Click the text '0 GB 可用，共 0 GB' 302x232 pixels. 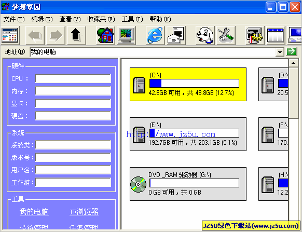pos(175,193)
